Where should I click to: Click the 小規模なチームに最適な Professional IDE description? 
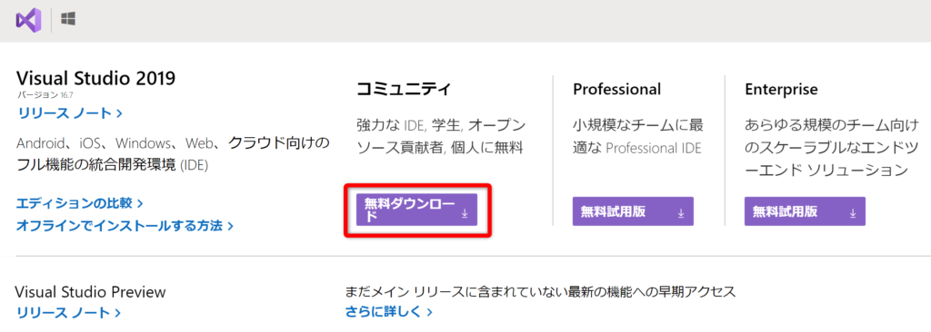(638, 136)
